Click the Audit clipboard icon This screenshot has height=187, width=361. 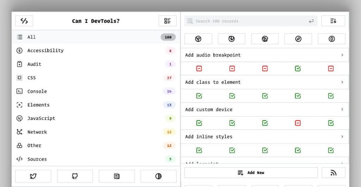(x=20, y=64)
